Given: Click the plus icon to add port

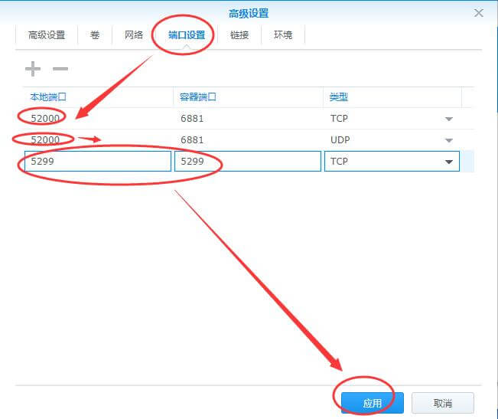Looking at the screenshot, I should [32, 70].
